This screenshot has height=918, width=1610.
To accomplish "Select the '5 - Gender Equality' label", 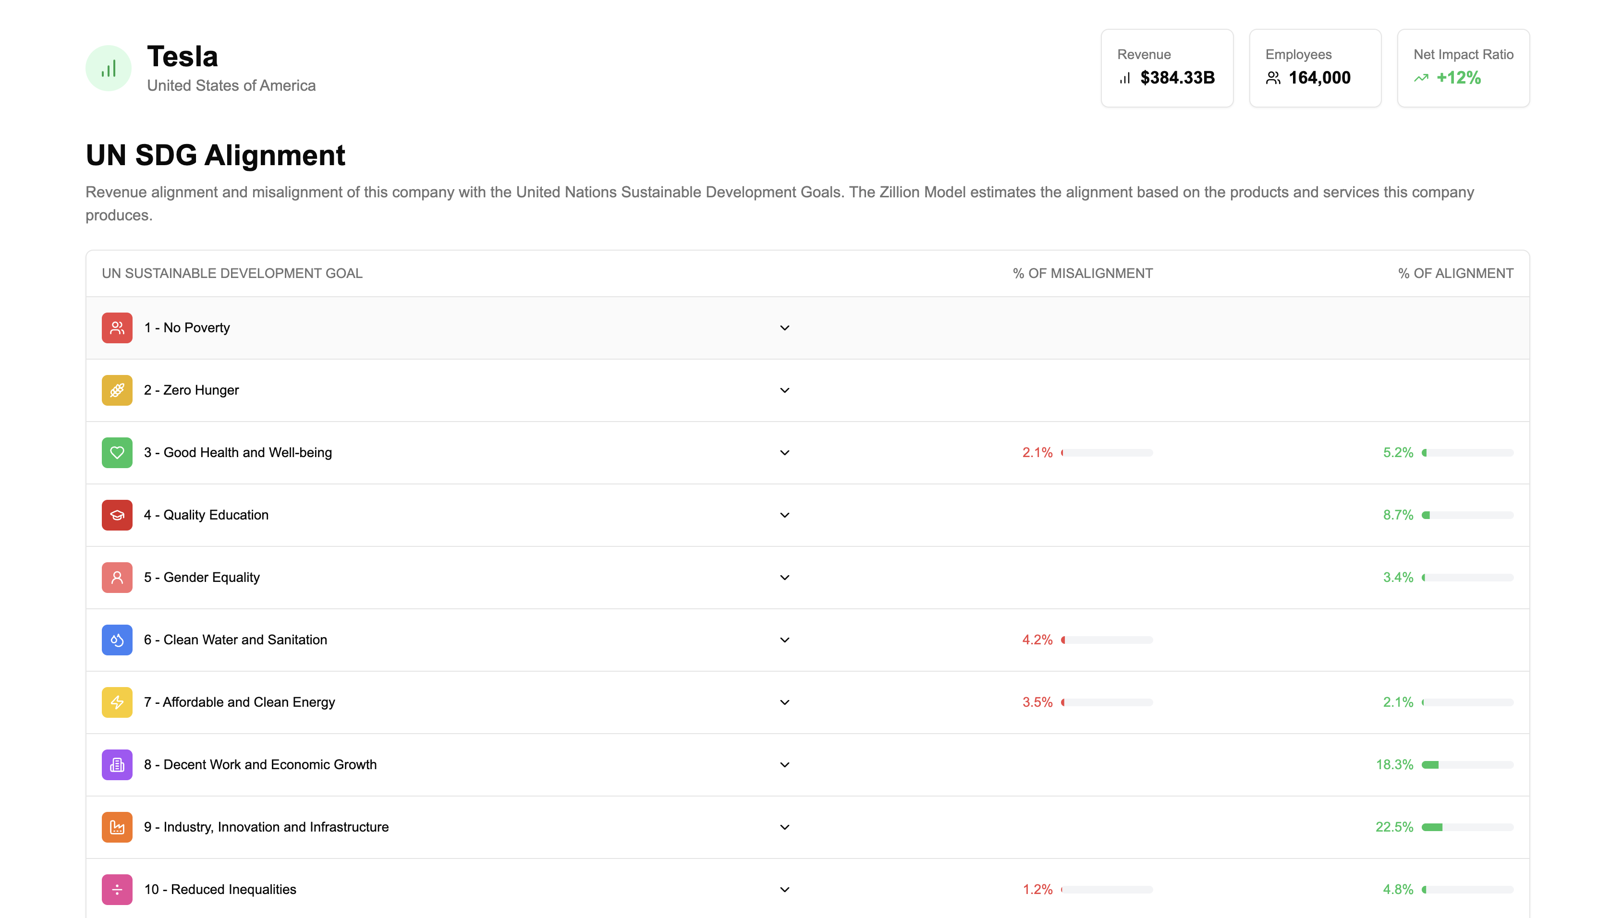I will point(202,578).
